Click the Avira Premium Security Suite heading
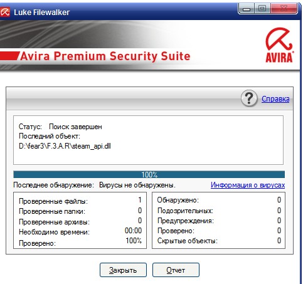The height and width of the screenshot is (284, 303). pyautogui.click(x=105, y=56)
